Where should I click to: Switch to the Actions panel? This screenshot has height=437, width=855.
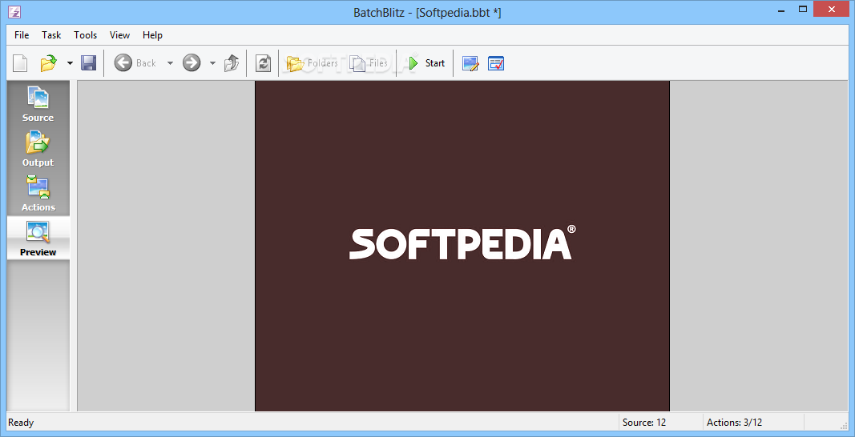tap(38, 193)
